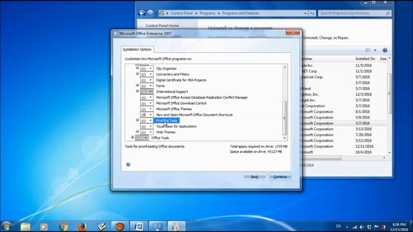Viewport: 413px width, 232px height.
Task: Expand the Office Tools node
Action: tap(132, 137)
